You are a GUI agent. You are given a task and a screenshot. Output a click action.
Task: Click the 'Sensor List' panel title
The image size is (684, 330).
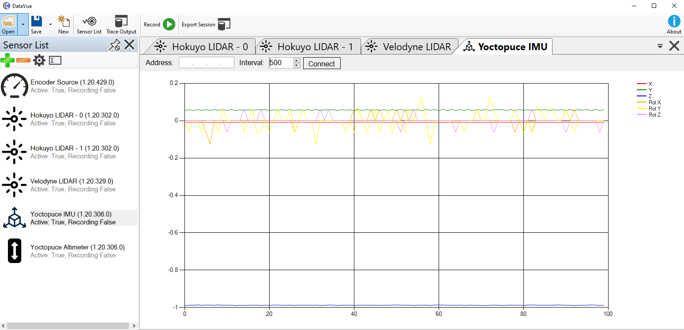[x=26, y=45]
